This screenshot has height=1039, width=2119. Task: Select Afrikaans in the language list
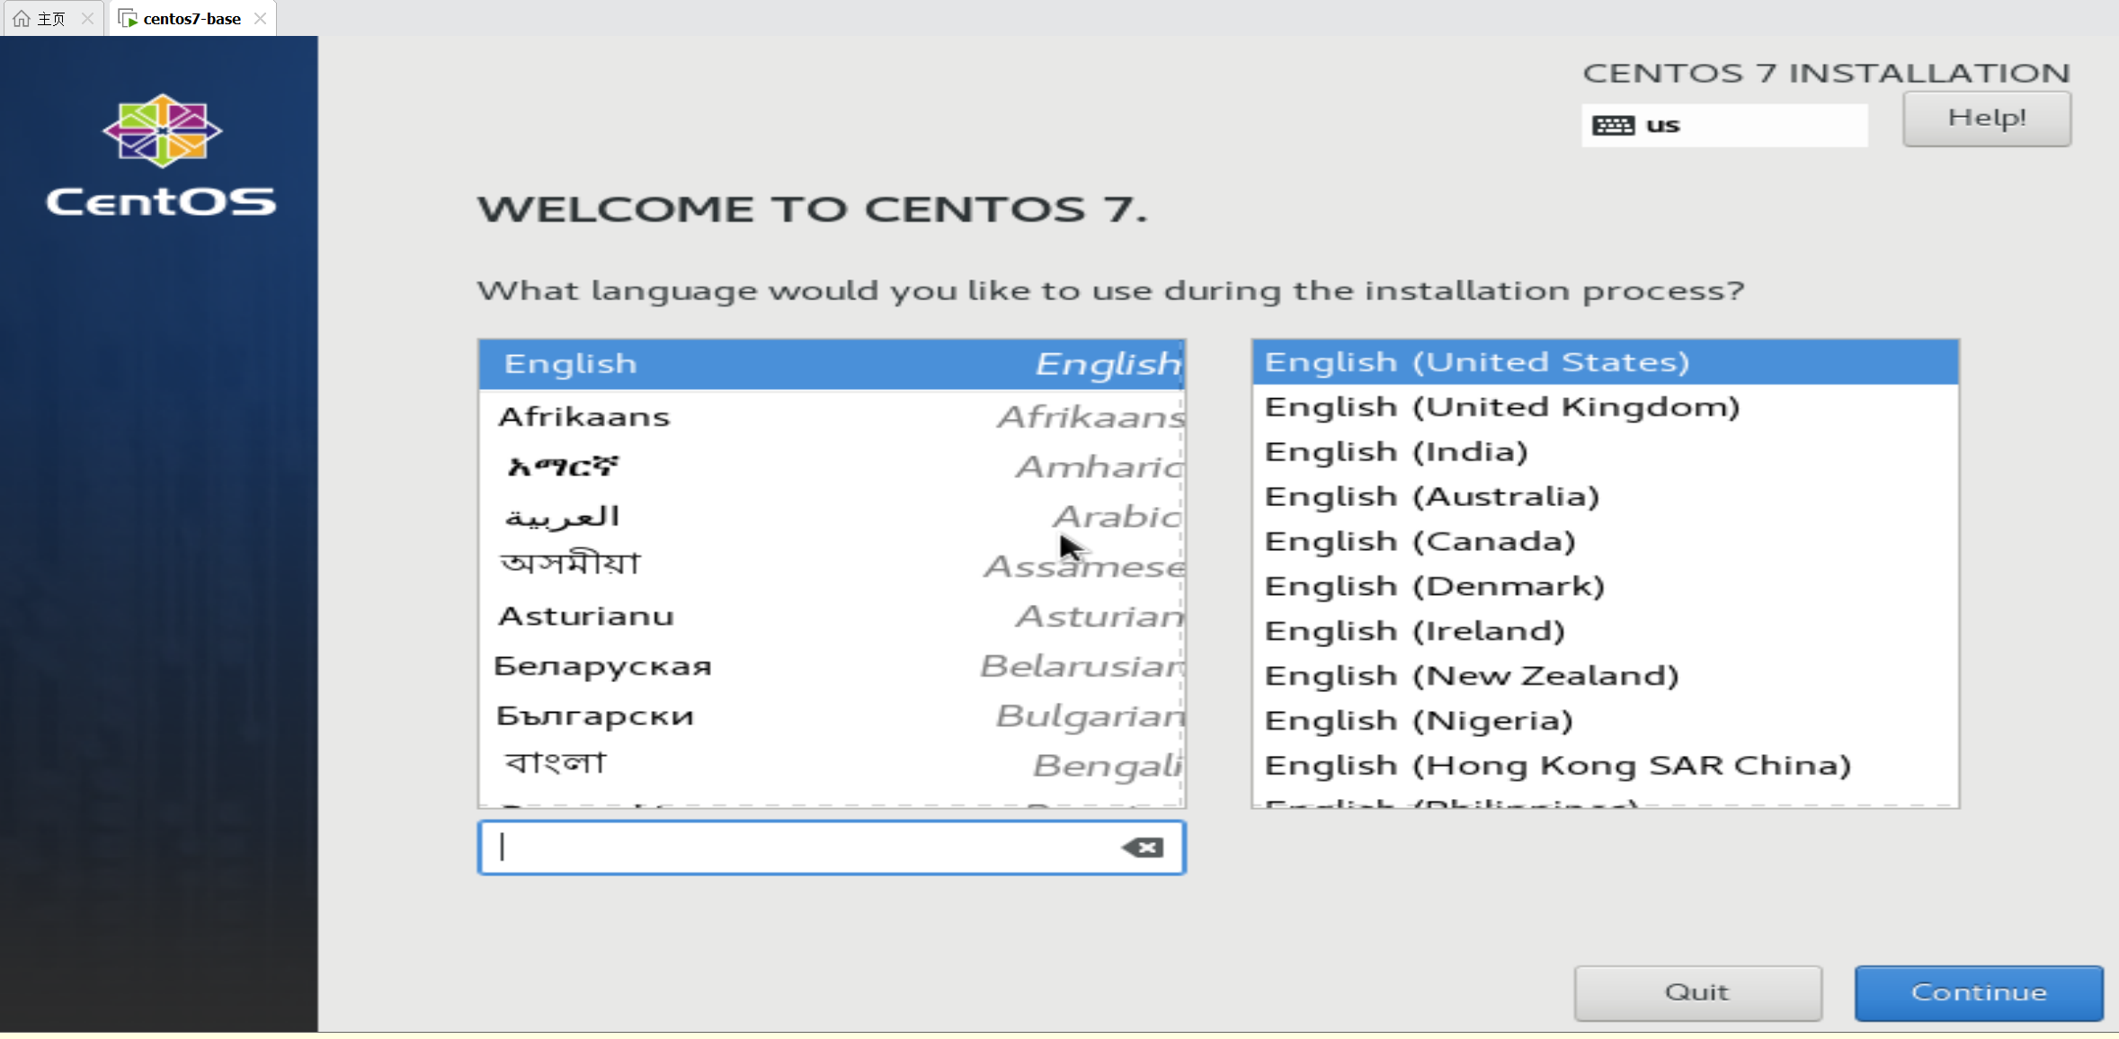point(832,417)
